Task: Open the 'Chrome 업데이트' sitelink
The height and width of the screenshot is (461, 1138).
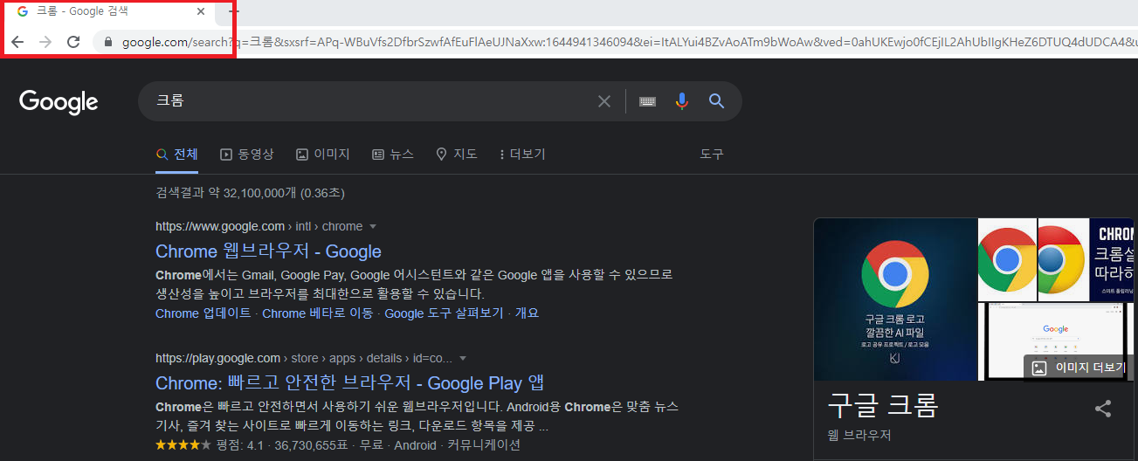Action: tap(203, 313)
